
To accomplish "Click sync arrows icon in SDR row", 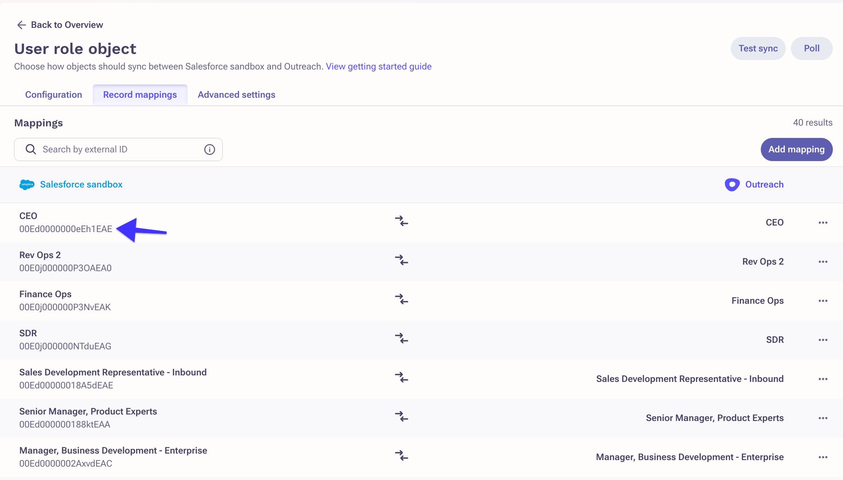I will click(x=401, y=338).
